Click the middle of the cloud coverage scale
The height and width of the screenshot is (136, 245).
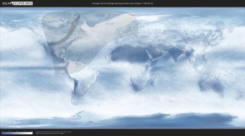point(17,133)
